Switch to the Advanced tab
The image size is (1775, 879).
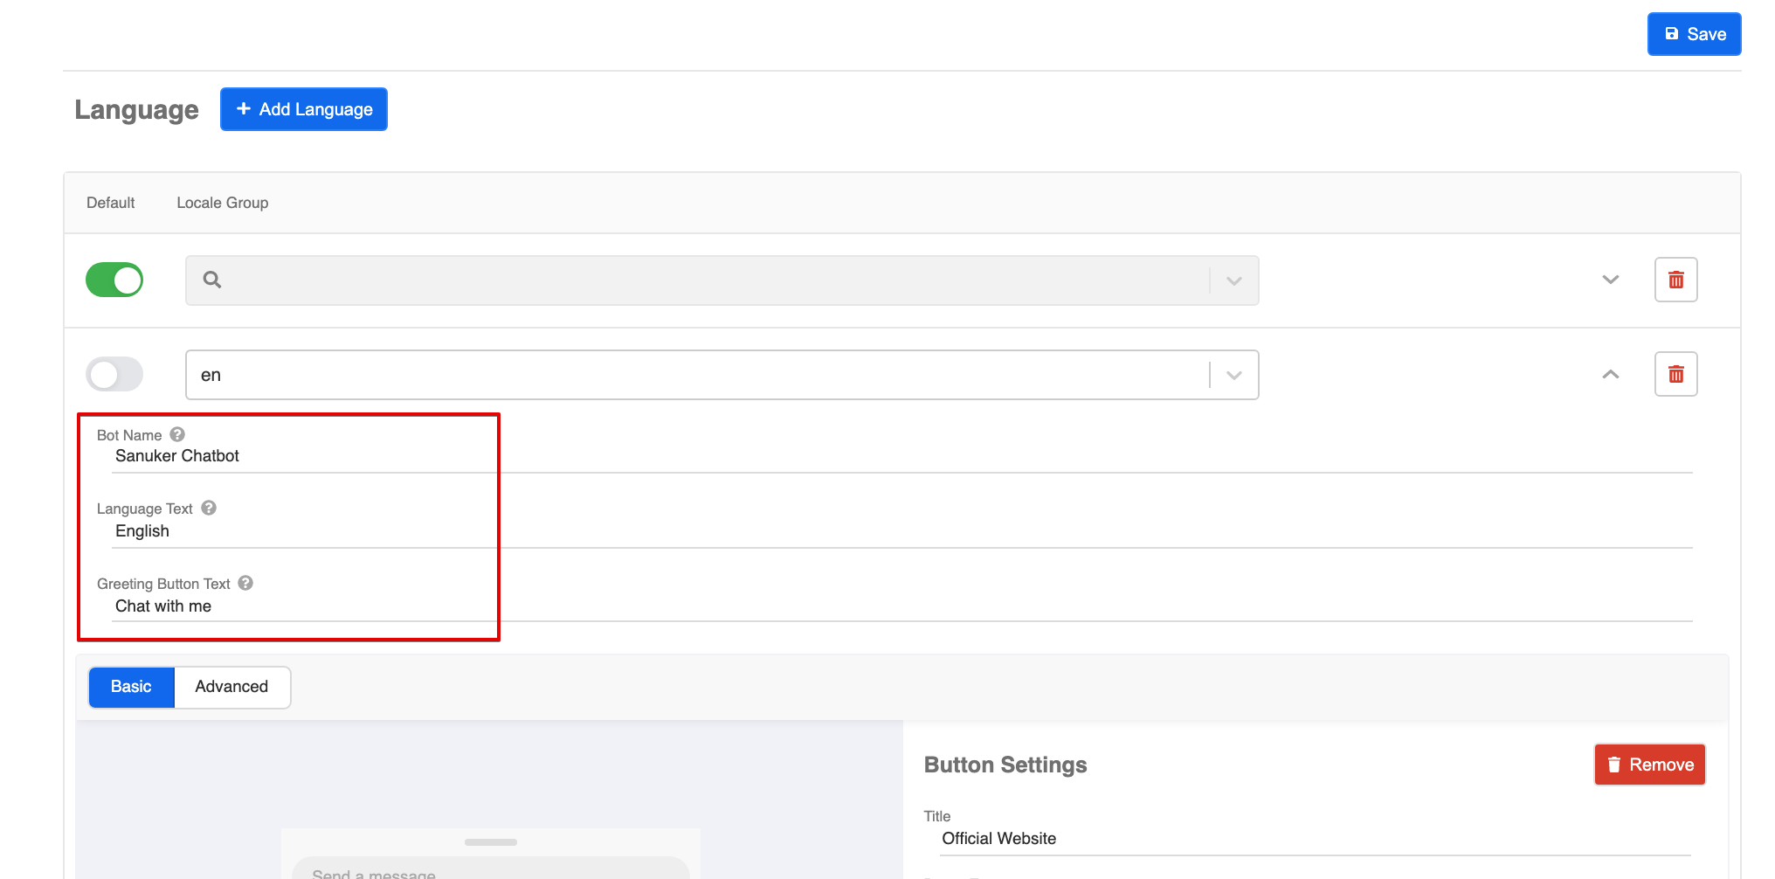pyautogui.click(x=231, y=687)
